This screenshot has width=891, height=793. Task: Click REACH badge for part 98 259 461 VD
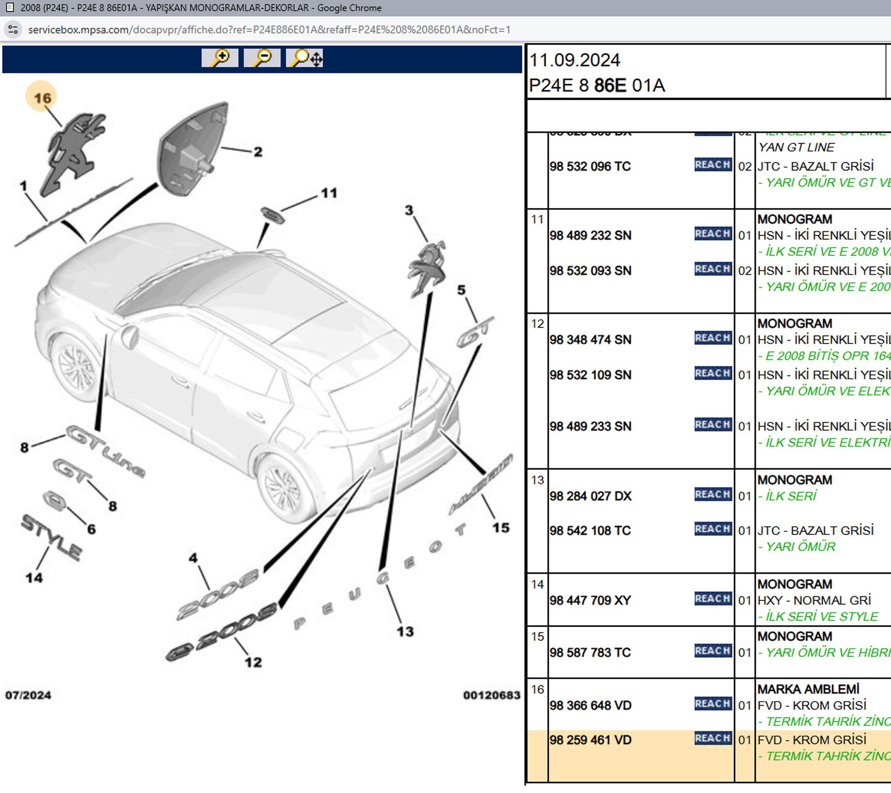[x=712, y=739]
